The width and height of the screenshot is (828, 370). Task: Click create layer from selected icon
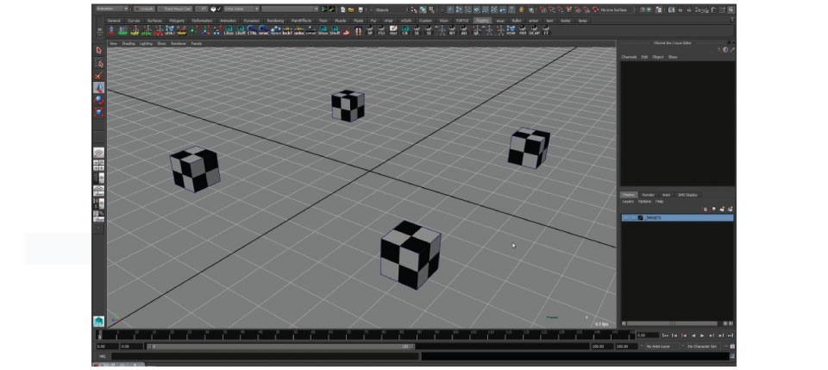[731, 209]
